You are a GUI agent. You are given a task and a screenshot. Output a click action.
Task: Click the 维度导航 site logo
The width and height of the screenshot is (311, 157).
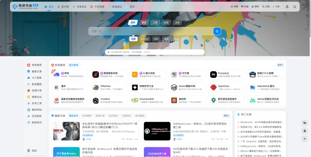pyautogui.click(x=25, y=7)
